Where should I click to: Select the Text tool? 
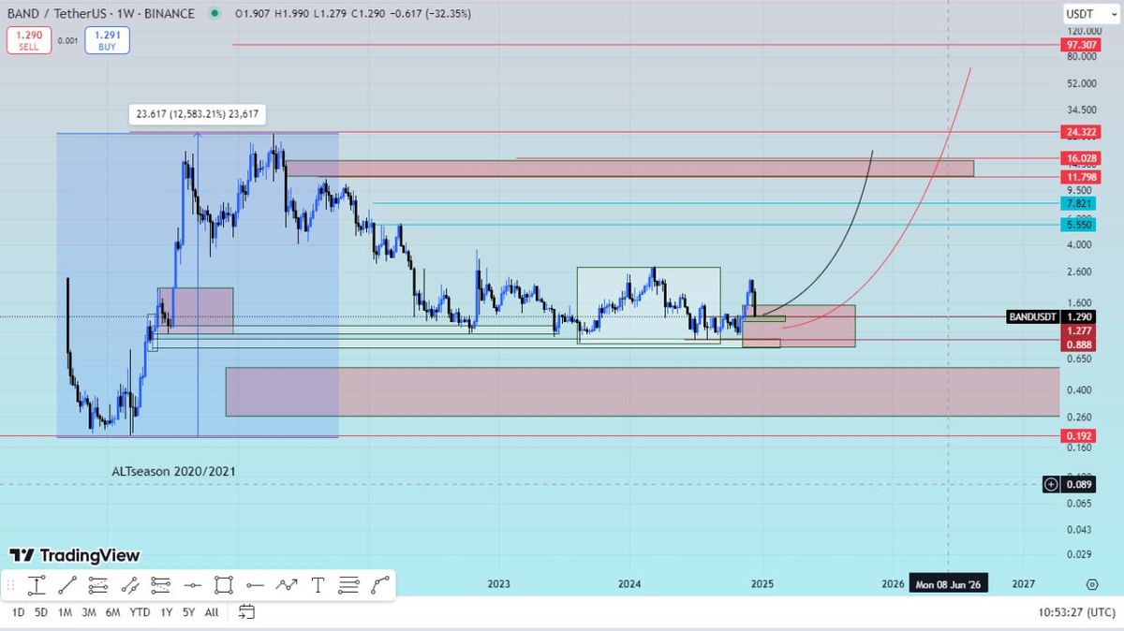point(318,586)
